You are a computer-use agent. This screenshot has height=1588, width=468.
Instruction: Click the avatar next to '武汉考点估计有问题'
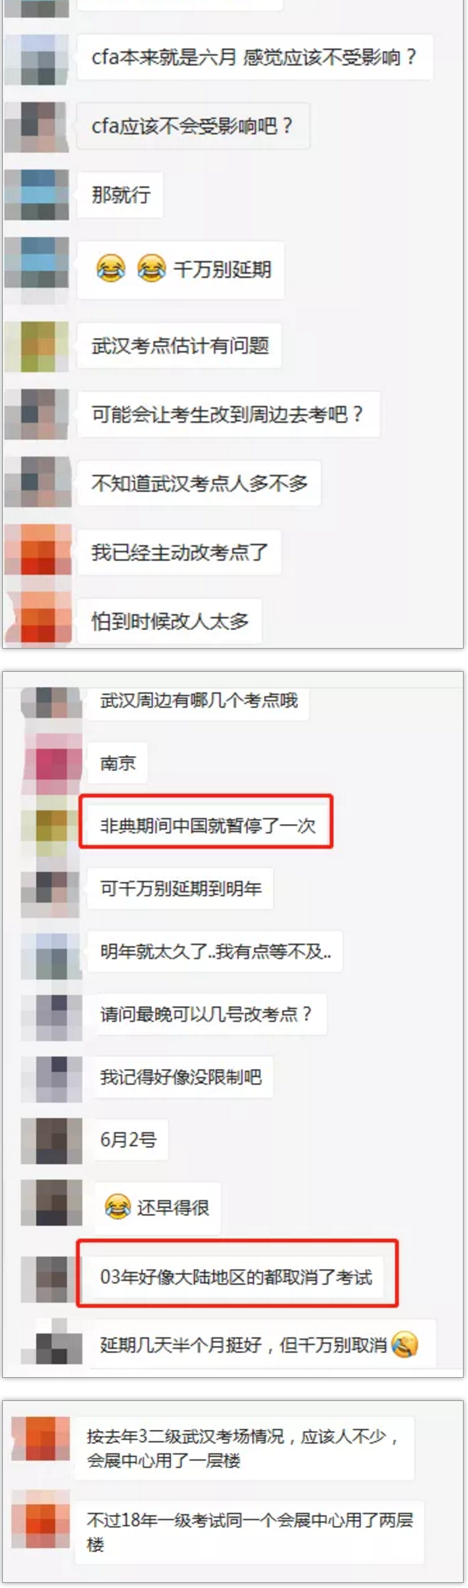click(x=38, y=346)
